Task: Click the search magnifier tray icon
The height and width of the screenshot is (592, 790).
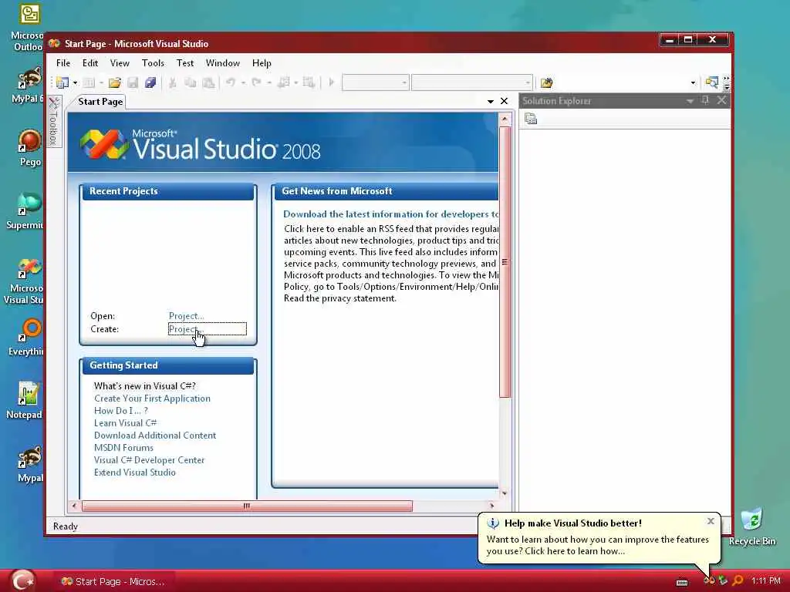Action: [x=738, y=581]
